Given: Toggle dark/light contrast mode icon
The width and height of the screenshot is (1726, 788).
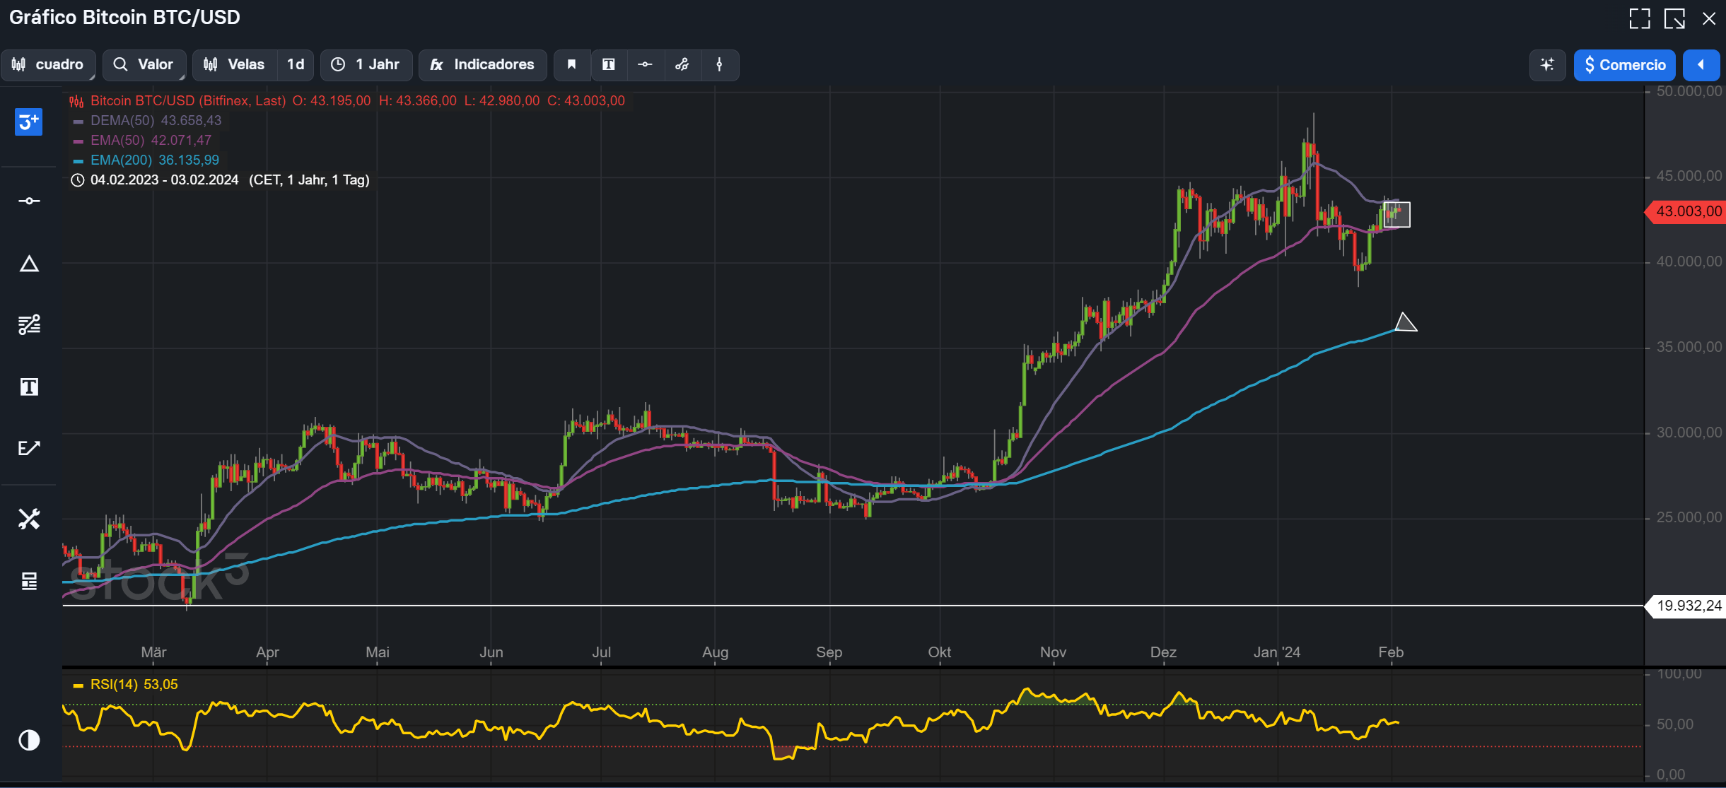Looking at the screenshot, I should coord(29,740).
